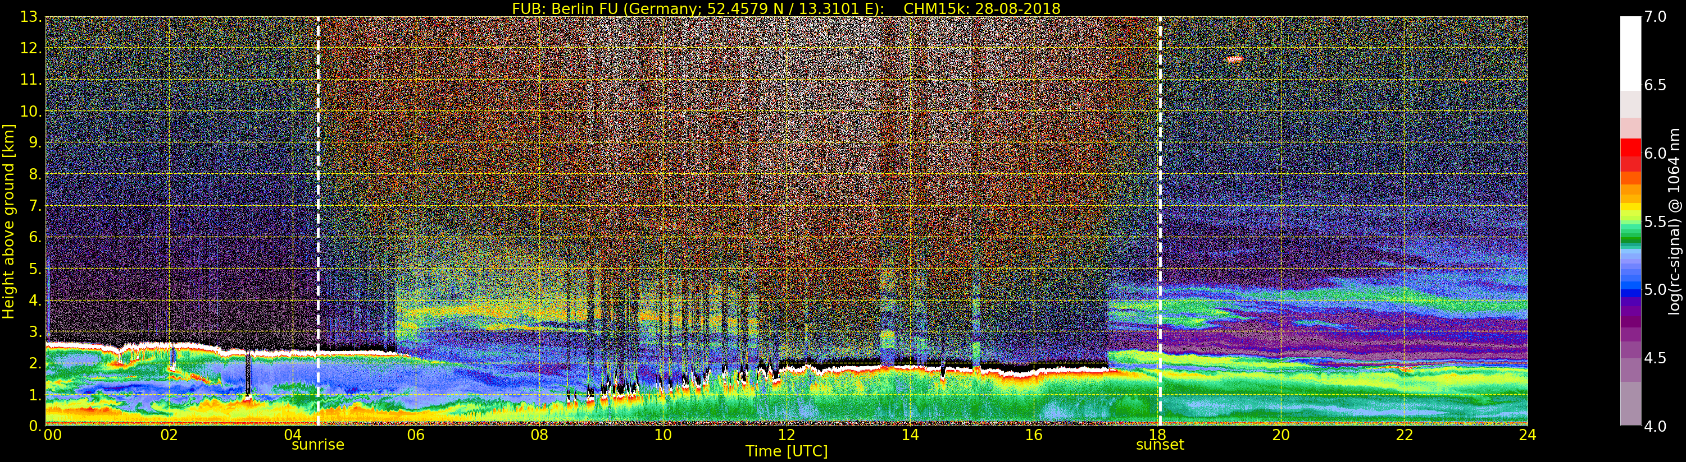Click the dashed sunrise marker line

(x=318, y=221)
